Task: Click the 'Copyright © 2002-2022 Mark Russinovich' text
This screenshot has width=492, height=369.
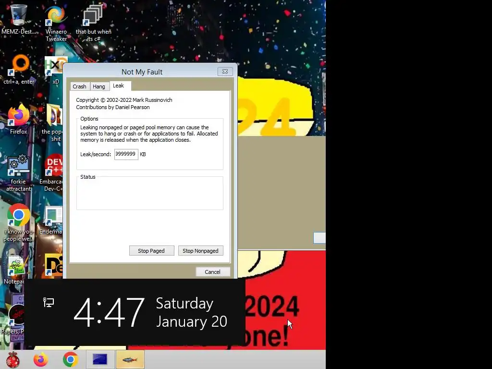Action: pos(124,100)
